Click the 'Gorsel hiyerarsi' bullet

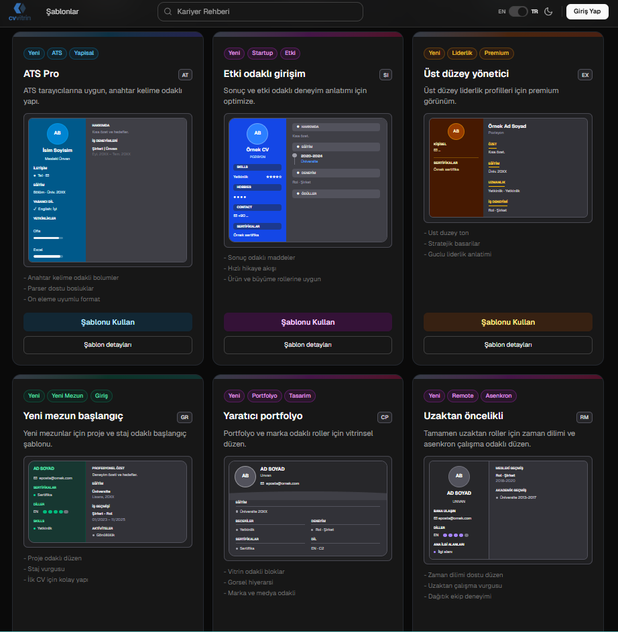248,582
